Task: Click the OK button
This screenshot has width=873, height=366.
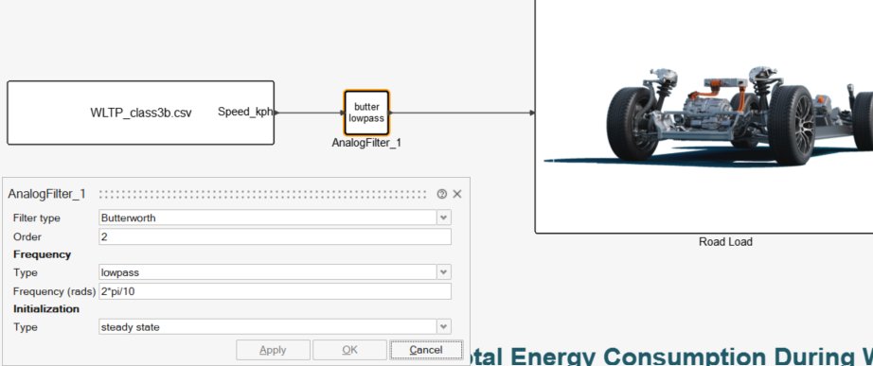Action: 349,350
